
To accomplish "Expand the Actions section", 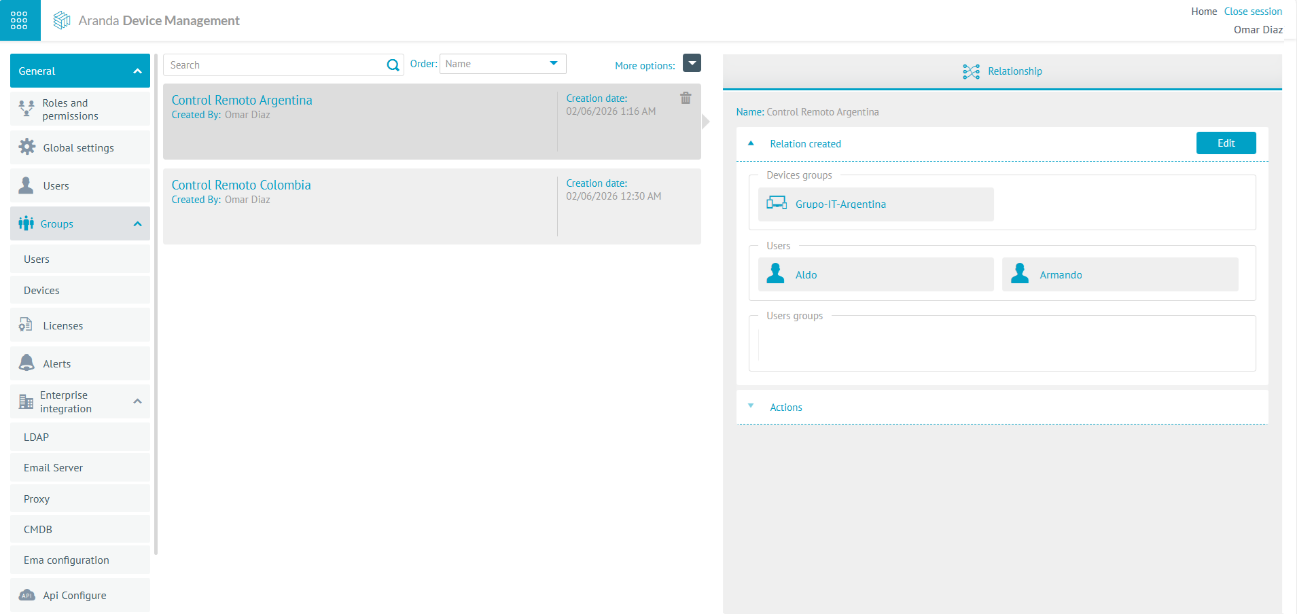I will tap(751, 406).
